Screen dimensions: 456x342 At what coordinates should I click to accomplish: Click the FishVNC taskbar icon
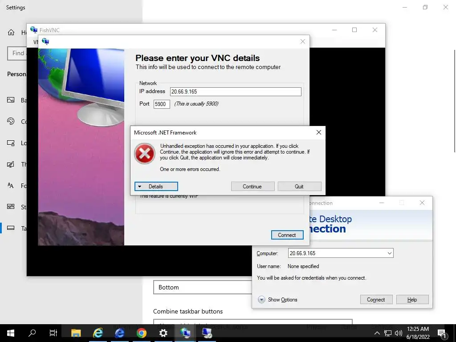coord(185,333)
